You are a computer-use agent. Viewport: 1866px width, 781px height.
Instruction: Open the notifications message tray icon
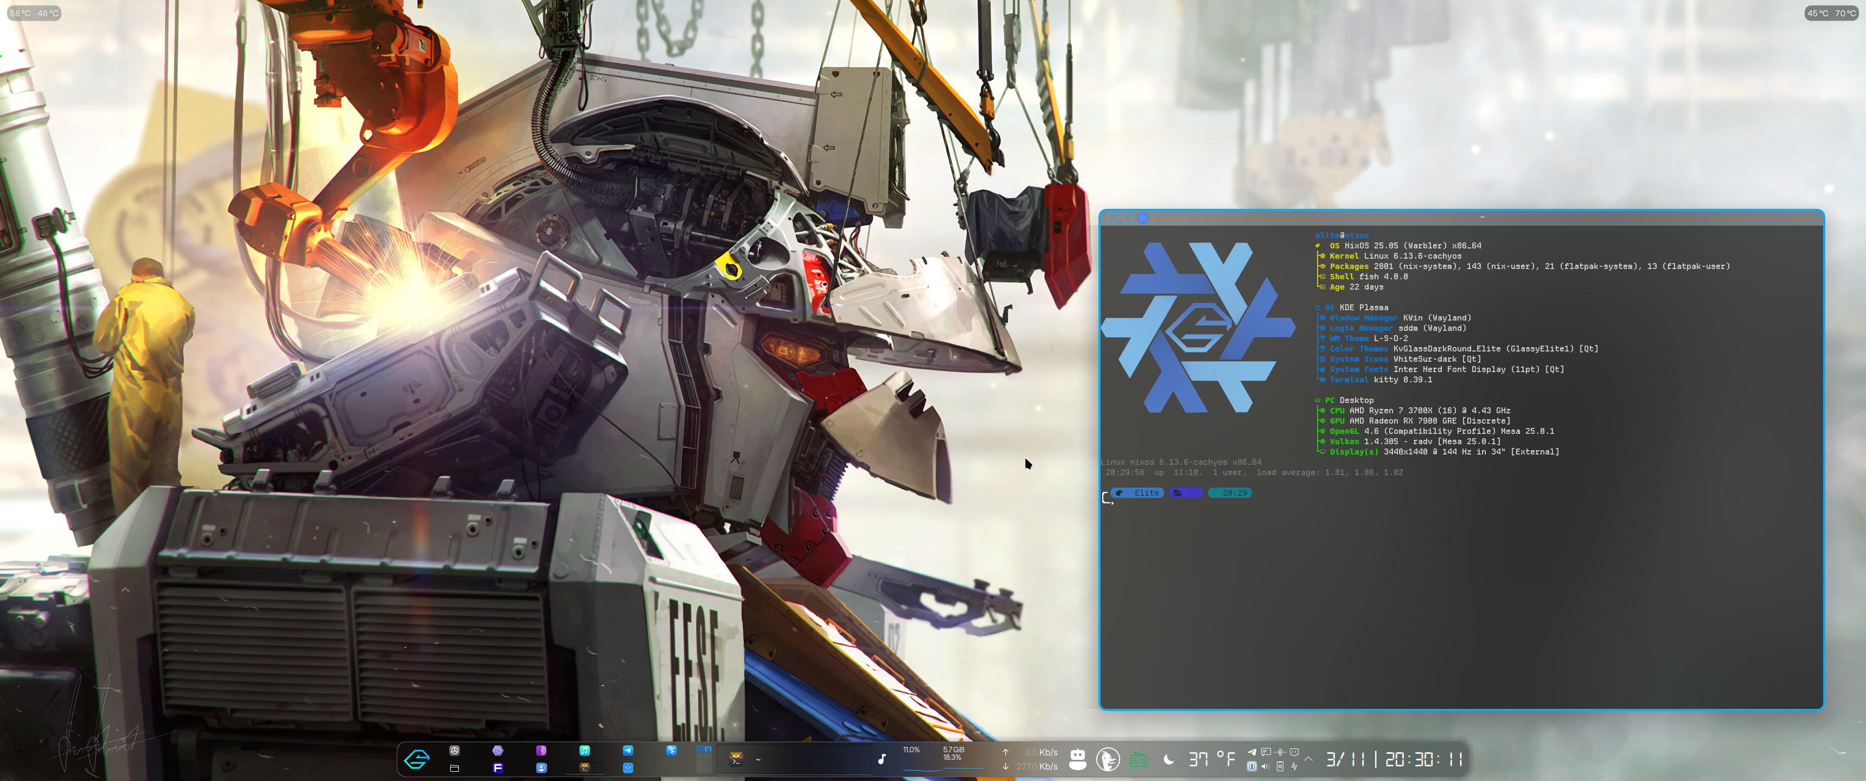(1266, 752)
